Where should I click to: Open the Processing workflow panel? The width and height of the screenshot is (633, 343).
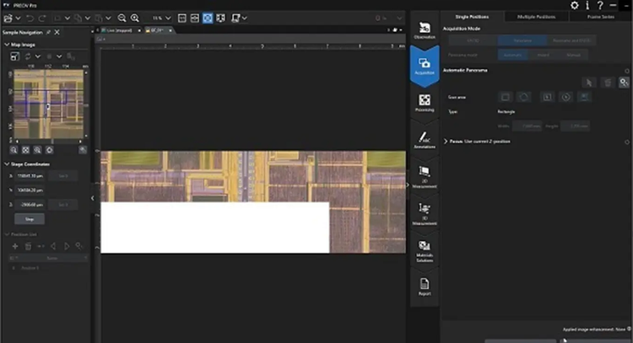pyautogui.click(x=424, y=103)
